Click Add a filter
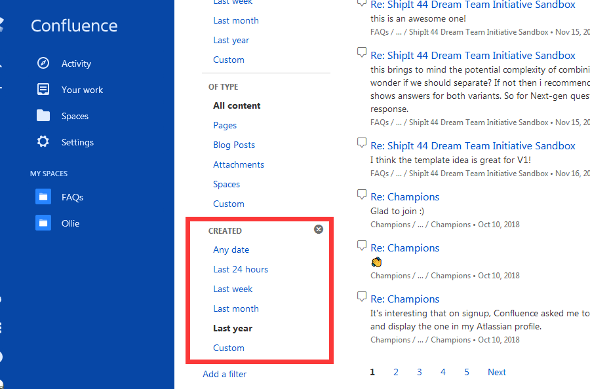590x389 pixels. (225, 374)
